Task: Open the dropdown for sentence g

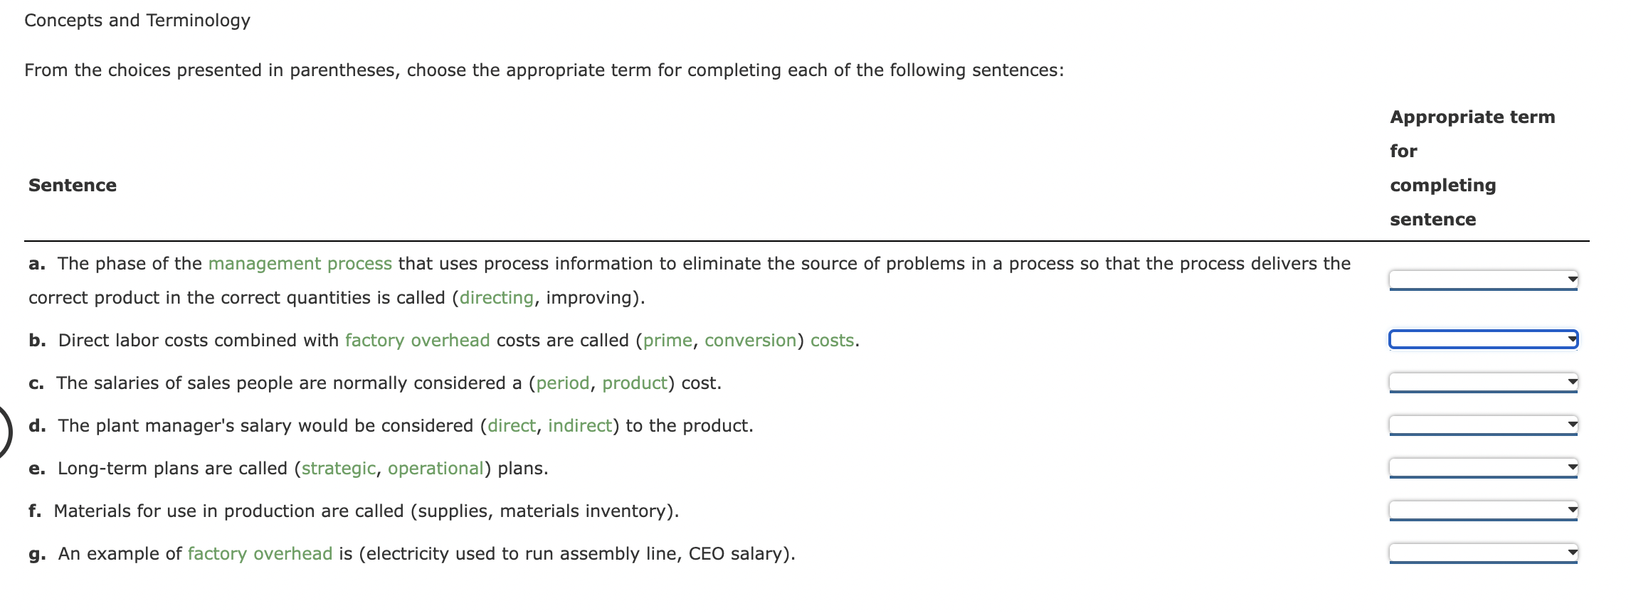Action: coord(1482,553)
